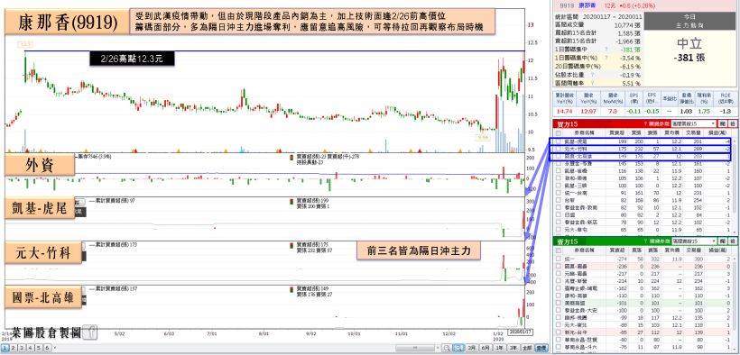Select the 新光-台中 seller row

click(643, 332)
